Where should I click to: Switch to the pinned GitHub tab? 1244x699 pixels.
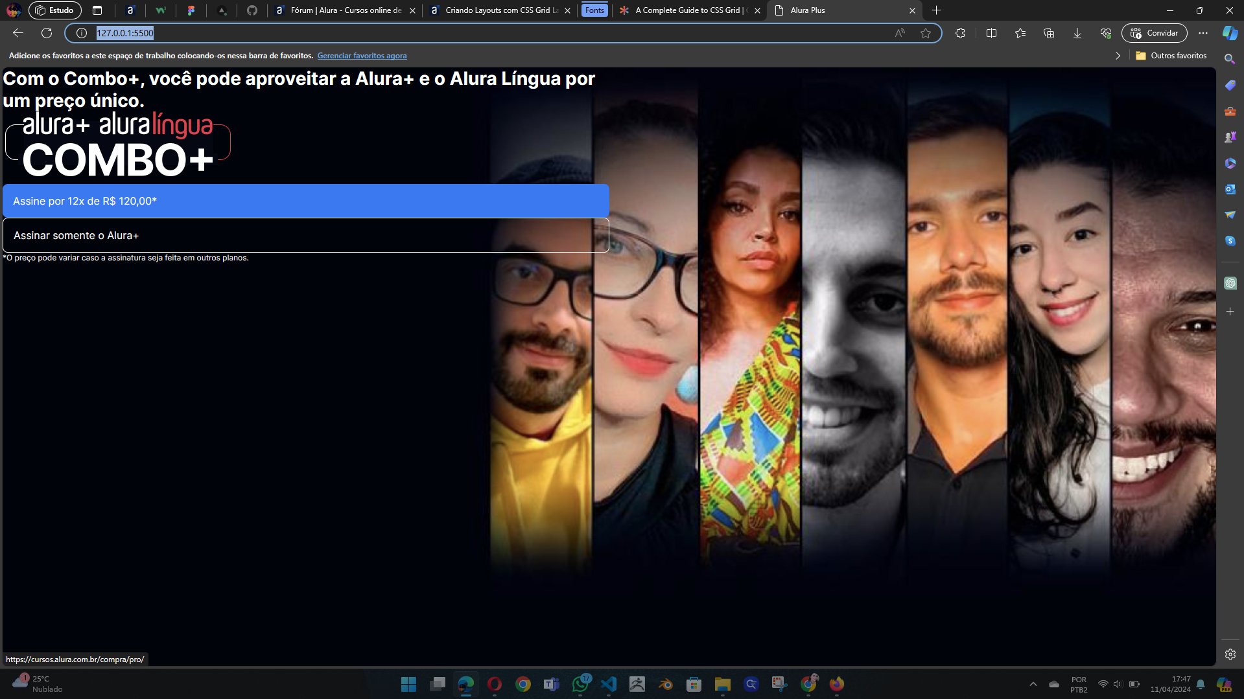coord(252,10)
